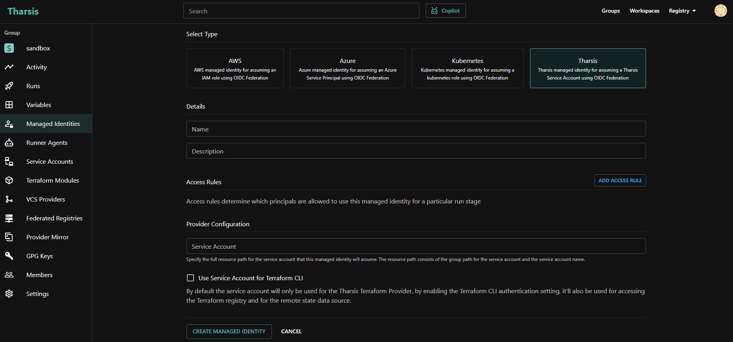
Task: Click the Provider Mirror copy icon
Action: click(x=9, y=237)
